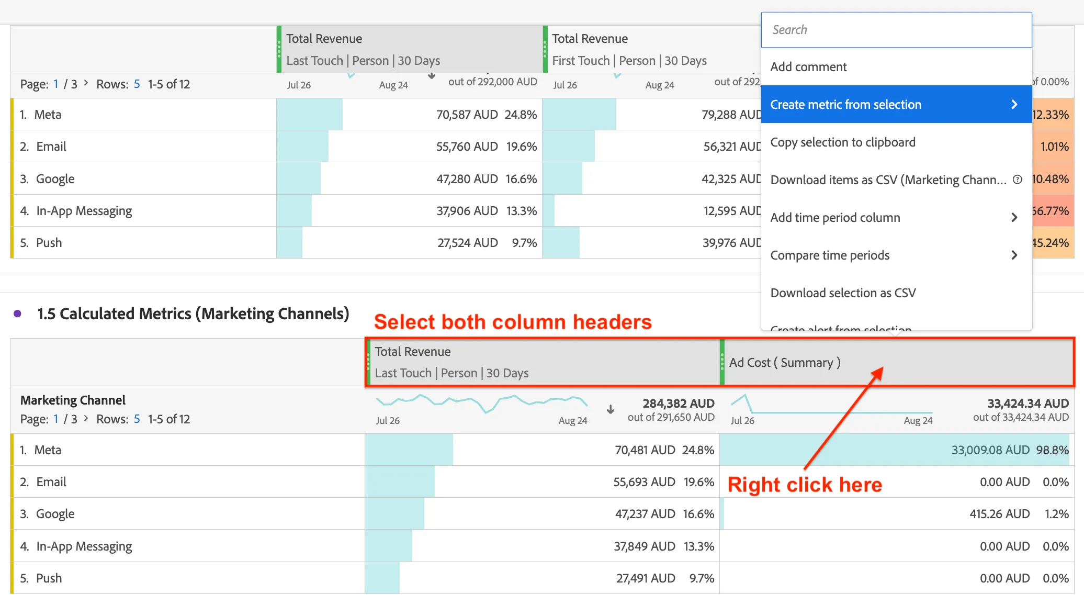Click the 33,424.34 AUD total value
The height and width of the screenshot is (605, 1084).
[x=1028, y=404]
